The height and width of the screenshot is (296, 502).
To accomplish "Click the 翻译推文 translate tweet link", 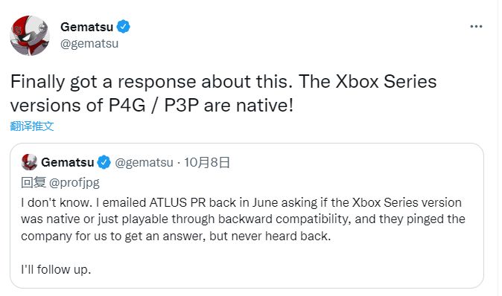I will (x=32, y=126).
